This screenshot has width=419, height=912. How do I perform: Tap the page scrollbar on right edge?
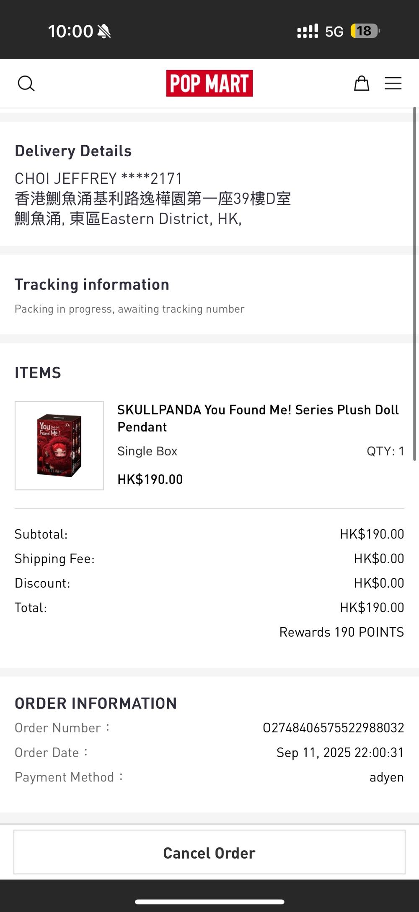[x=414, y=285]
